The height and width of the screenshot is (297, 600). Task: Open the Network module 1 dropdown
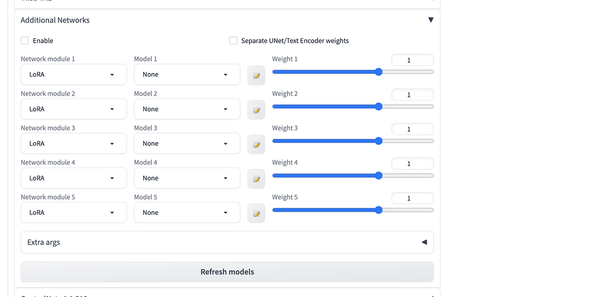[74, 74]
